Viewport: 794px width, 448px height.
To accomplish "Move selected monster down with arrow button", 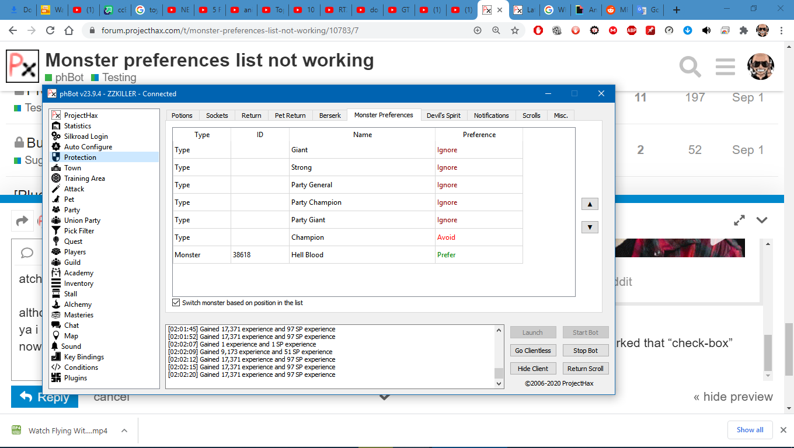I will click(x=590, y=228).
